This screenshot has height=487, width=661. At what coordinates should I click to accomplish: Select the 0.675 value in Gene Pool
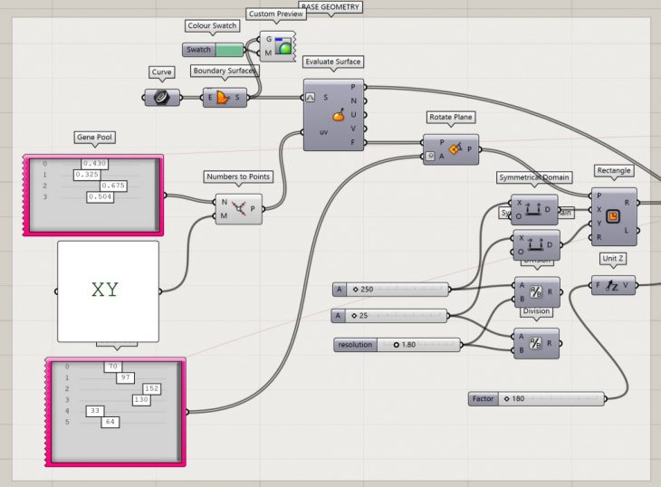[139, 186]
